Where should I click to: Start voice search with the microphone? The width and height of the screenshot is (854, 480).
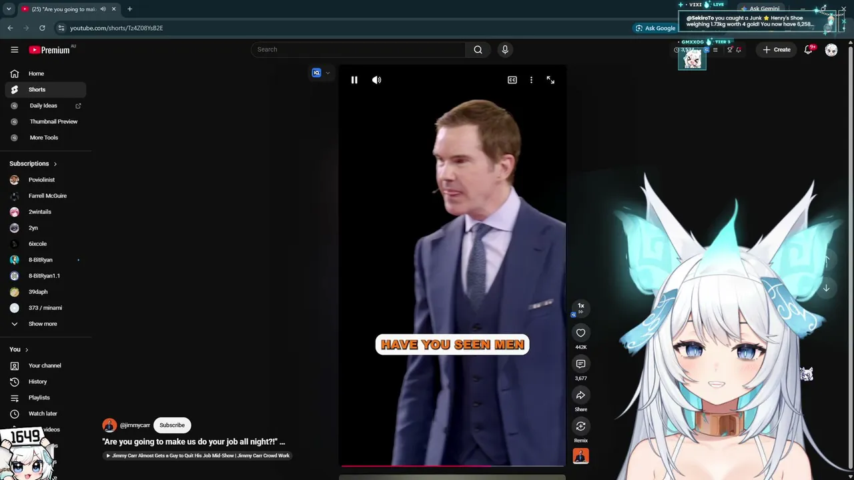[505, 49]
